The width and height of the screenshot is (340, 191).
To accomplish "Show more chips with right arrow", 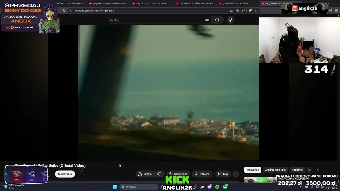I will click(x=318, y=170).
